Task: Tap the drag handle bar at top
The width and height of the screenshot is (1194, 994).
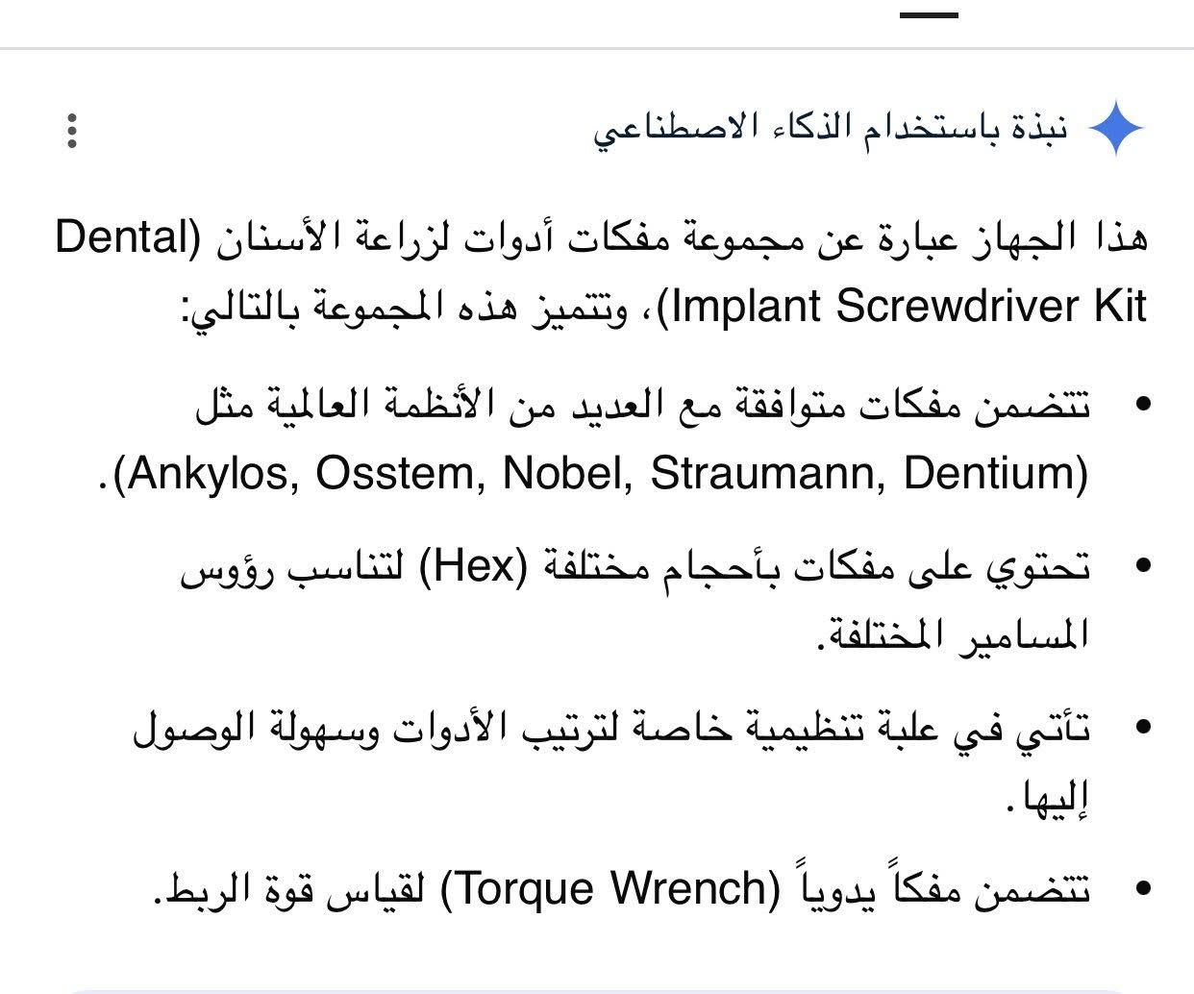Action: (929, 15)
